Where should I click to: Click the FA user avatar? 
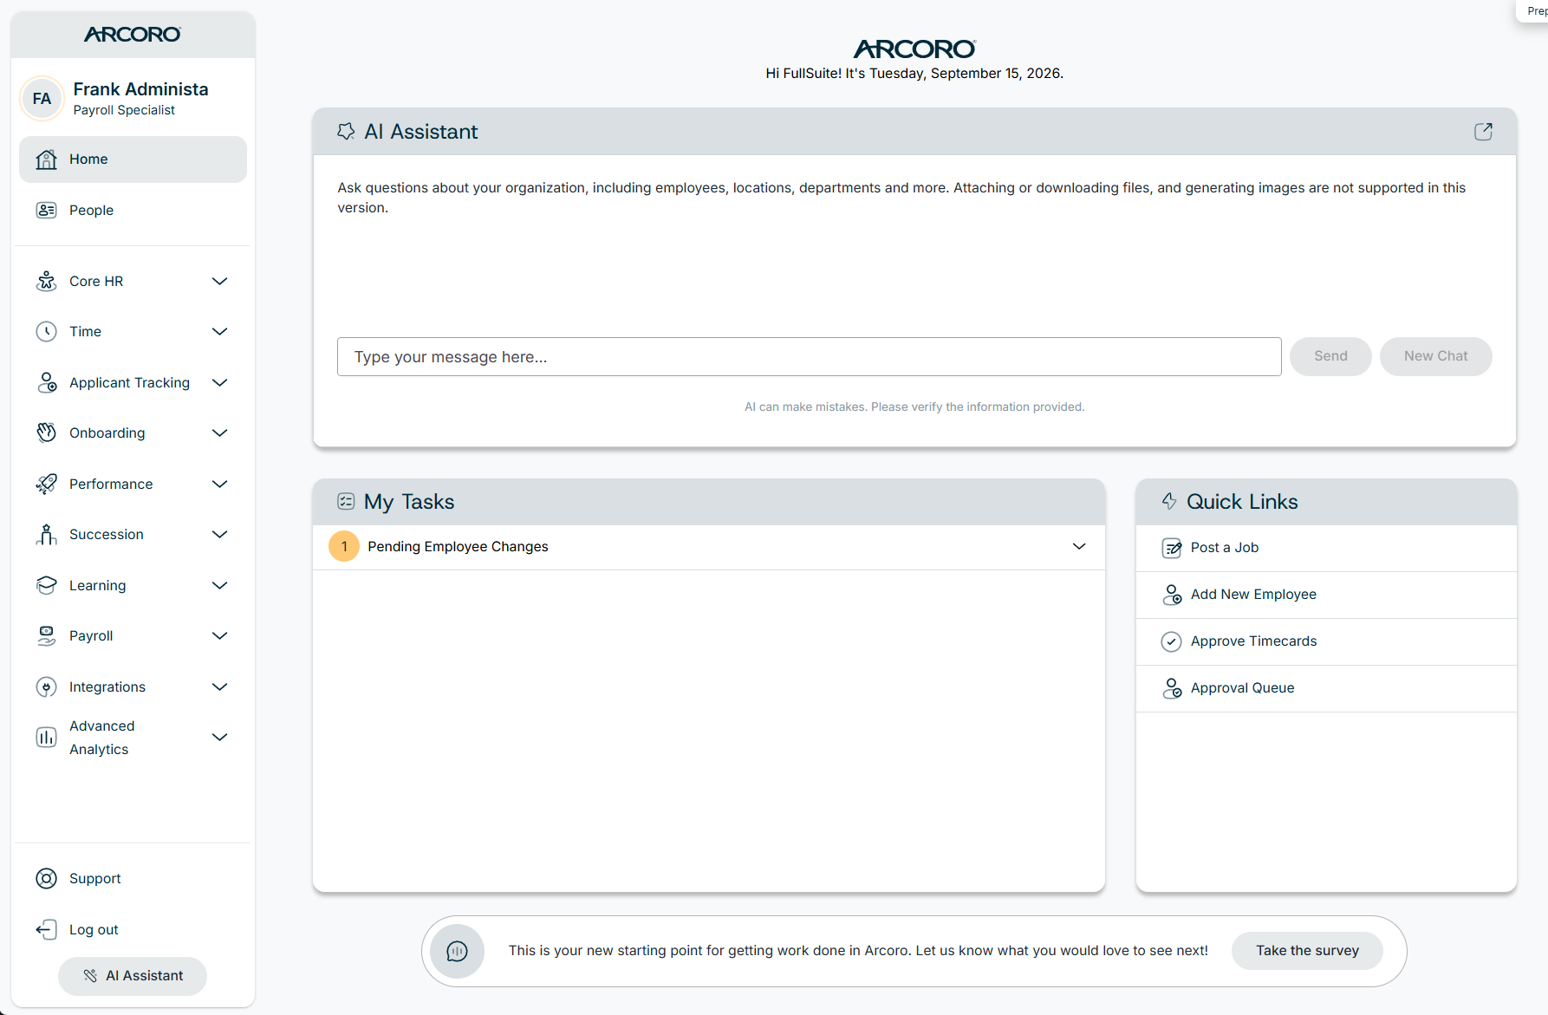42,99
